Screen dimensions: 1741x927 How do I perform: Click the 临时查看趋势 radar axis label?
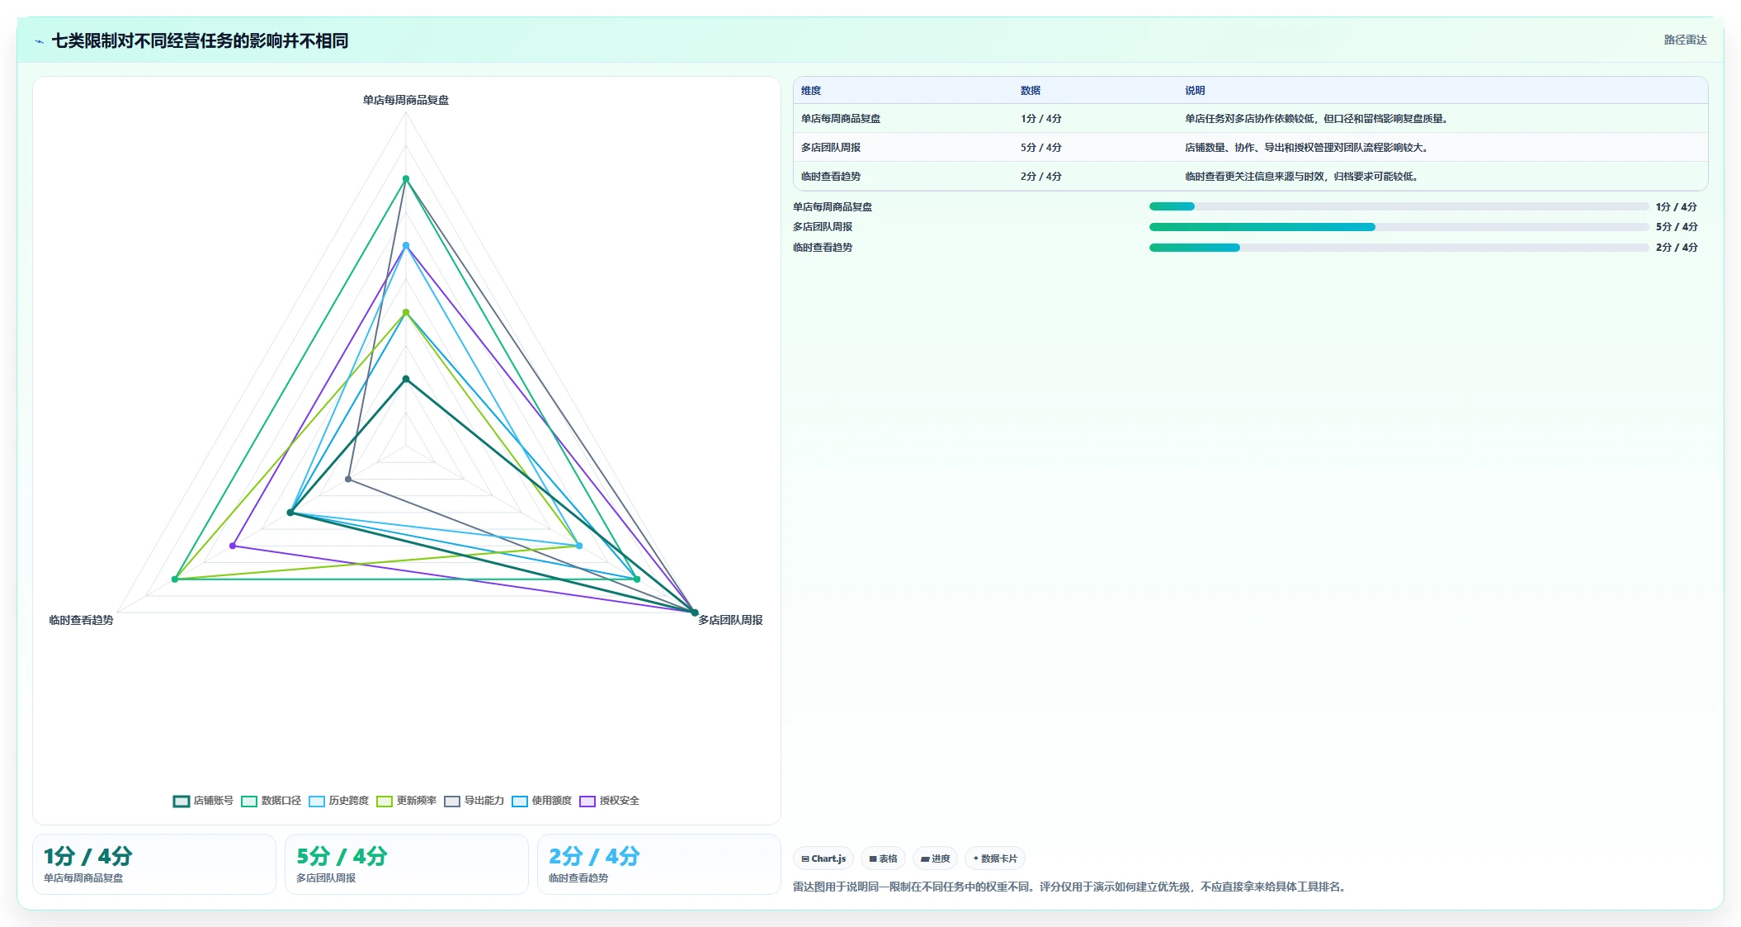pos(81,620)
